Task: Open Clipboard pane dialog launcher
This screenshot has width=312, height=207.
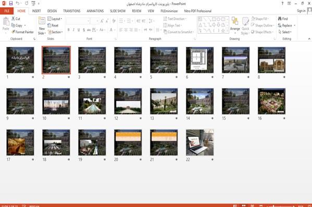Action: point(34,39)
